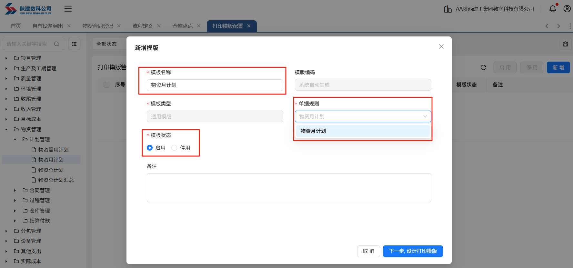Select the 停用 radio button
This screenshot has height=268, width=573.
pyautogui.click(x=174, y=148)
